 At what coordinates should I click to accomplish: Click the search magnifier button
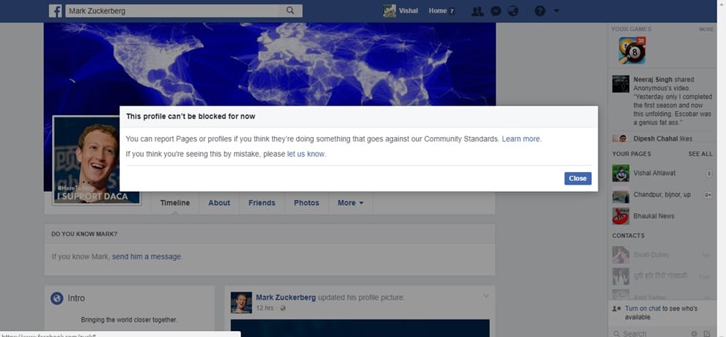click(x=290, y=11)
